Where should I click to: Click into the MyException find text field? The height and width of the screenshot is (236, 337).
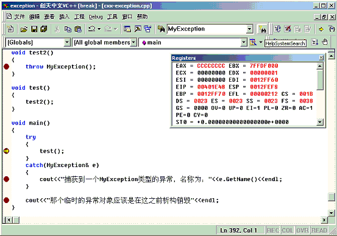[x=207, y=29]
